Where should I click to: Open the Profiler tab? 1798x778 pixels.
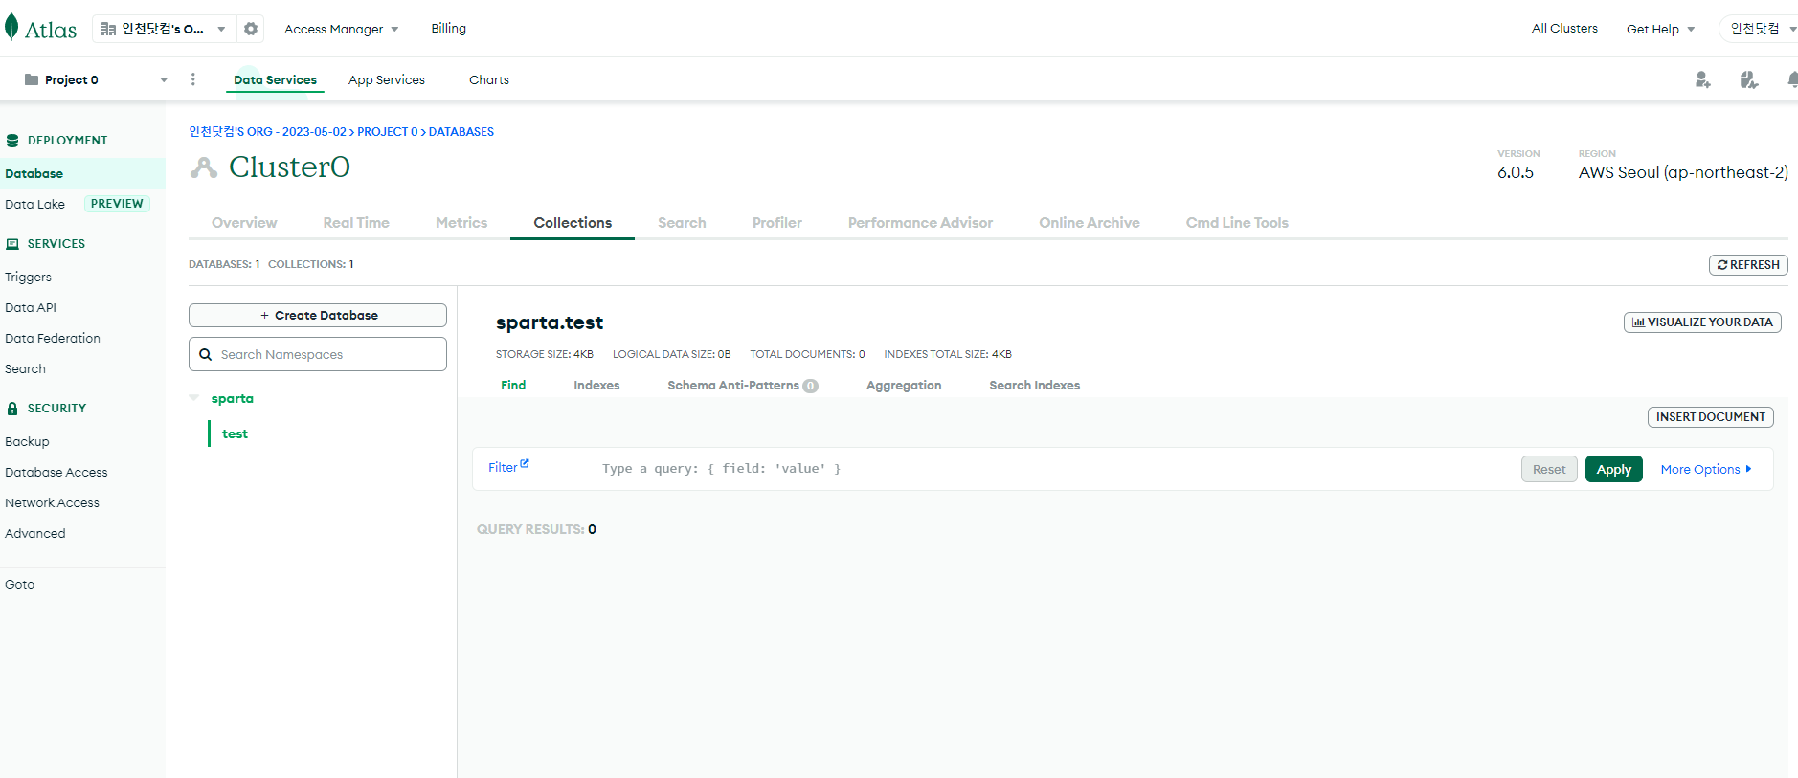click(777, 223)
